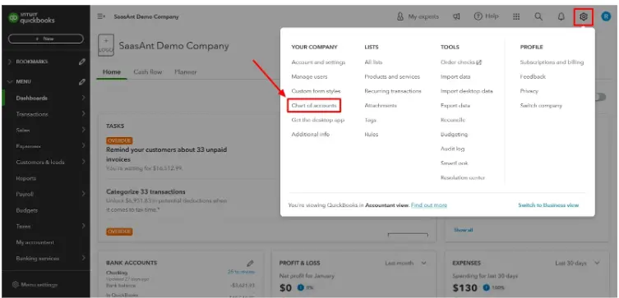Click Switch to Business view
The height and width of the screenshot is (298, 619).
[x=548, y=205]
